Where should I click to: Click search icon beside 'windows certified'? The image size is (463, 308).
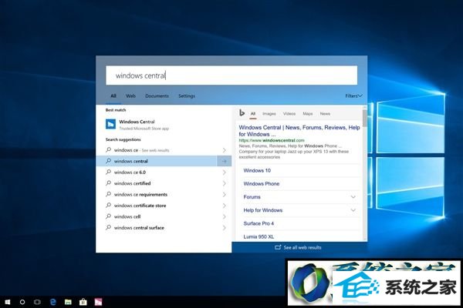pyautogui.click(x=108, y=183)
